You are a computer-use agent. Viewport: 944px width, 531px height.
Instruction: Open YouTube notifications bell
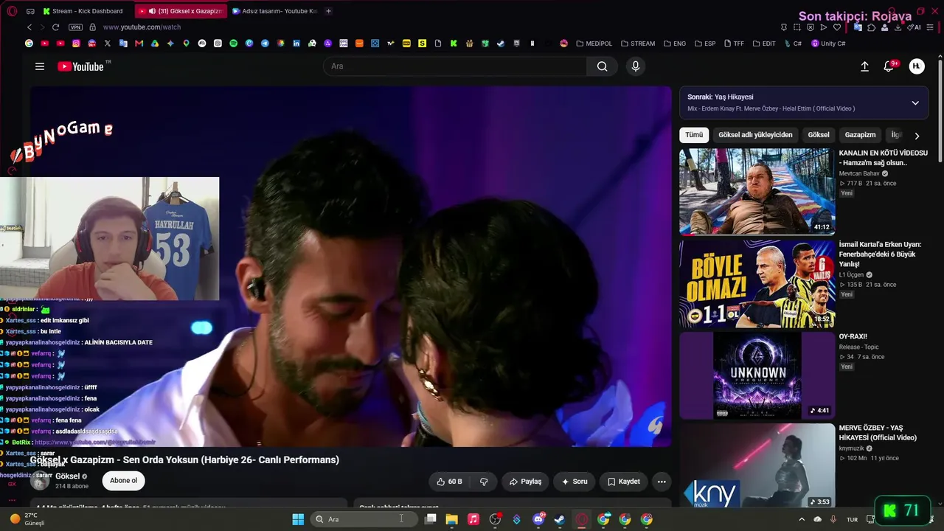point(889,66)
